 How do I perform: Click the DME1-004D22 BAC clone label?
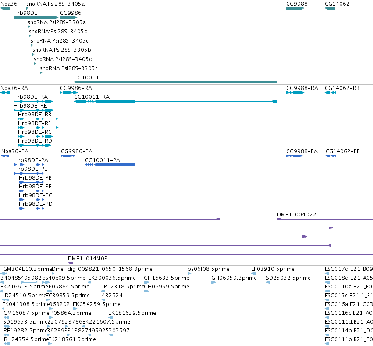[296, 214]
